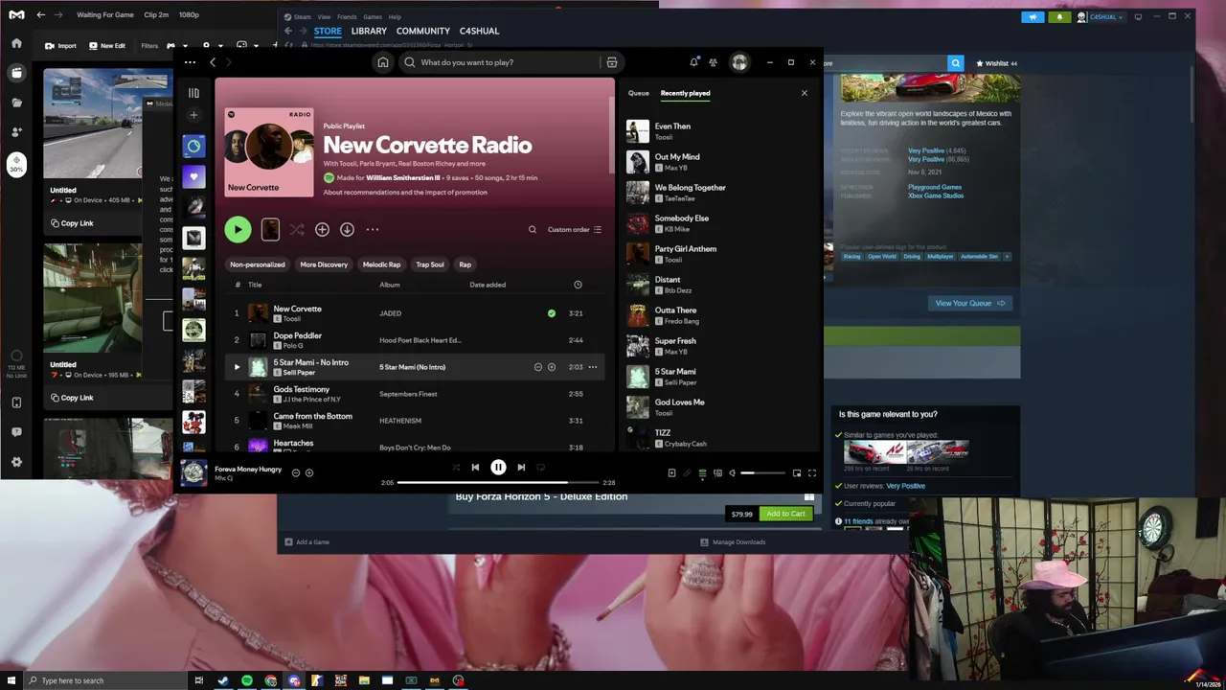Open Liked Songs heart in Spotify sidebar

coord(193,176)
